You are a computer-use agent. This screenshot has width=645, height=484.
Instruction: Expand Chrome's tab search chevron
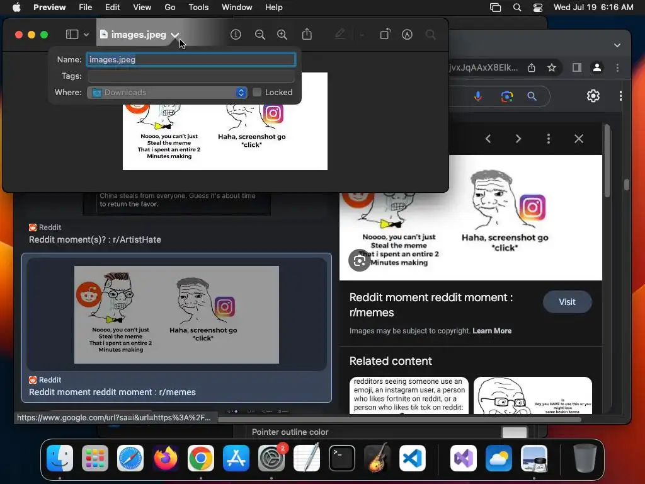pos(617,45)
